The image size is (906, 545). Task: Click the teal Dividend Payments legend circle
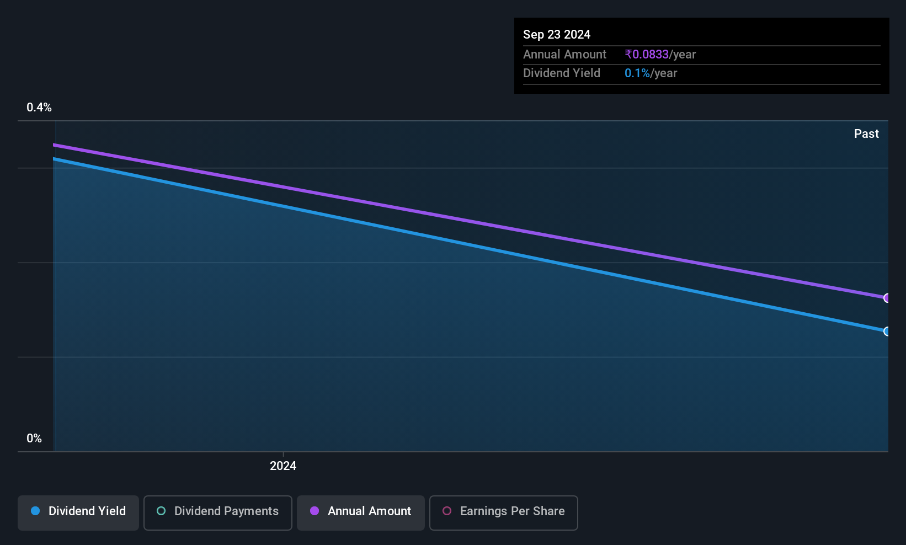[161, 511]
